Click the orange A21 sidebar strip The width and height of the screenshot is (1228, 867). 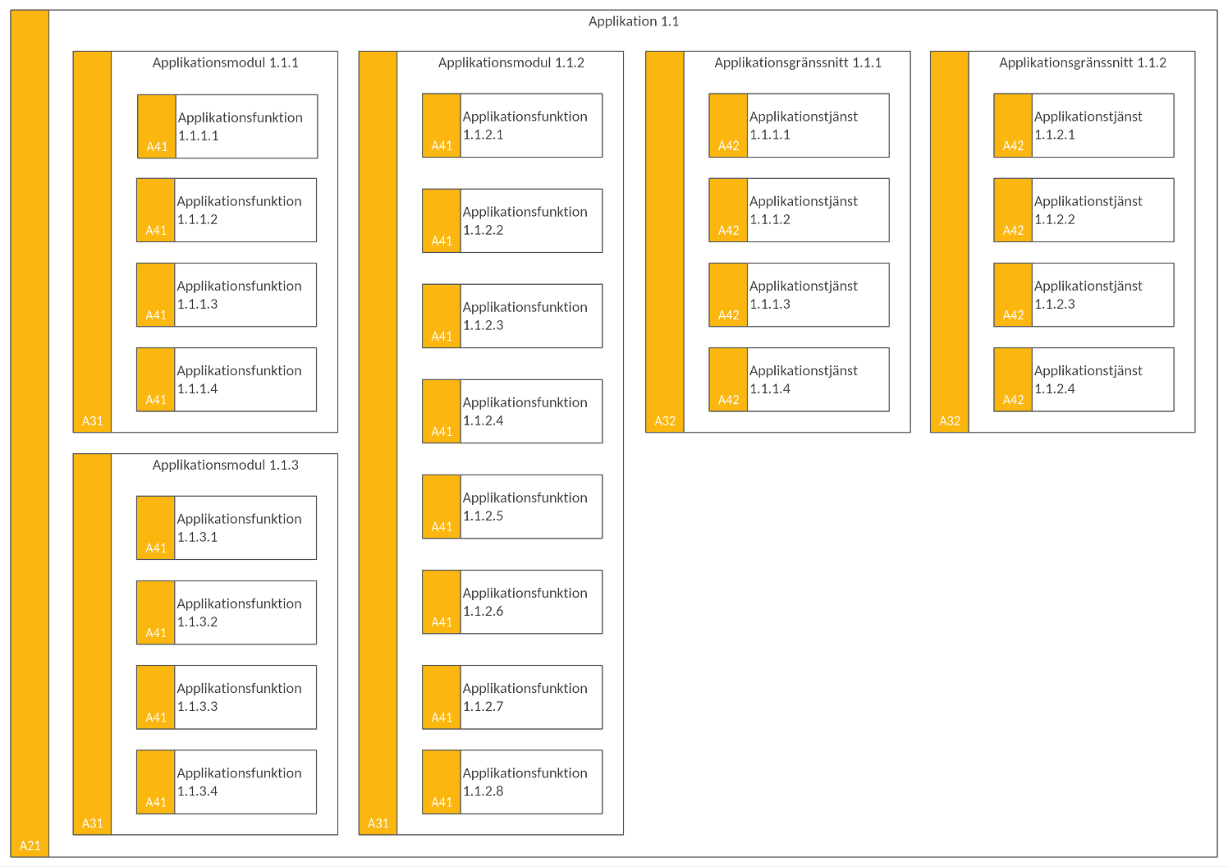pos(30,433)
